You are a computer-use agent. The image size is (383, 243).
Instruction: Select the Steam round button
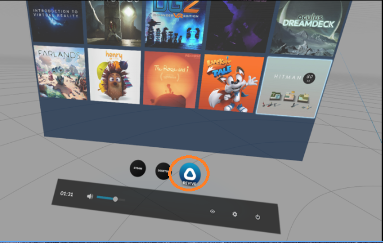pos(138,168)
